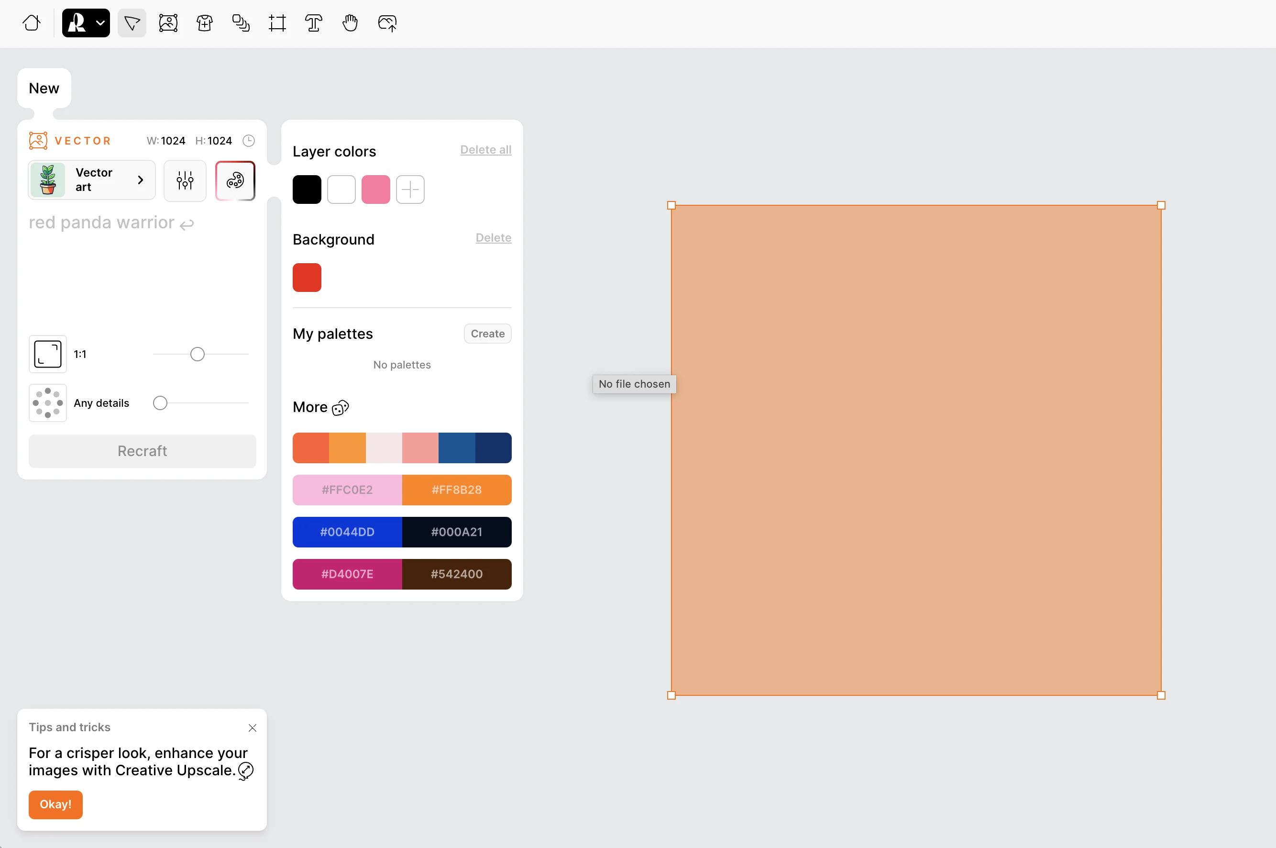Click the Any details level icon
The width and height of the screenshot is (1276, 848).
tap(47, 403)
